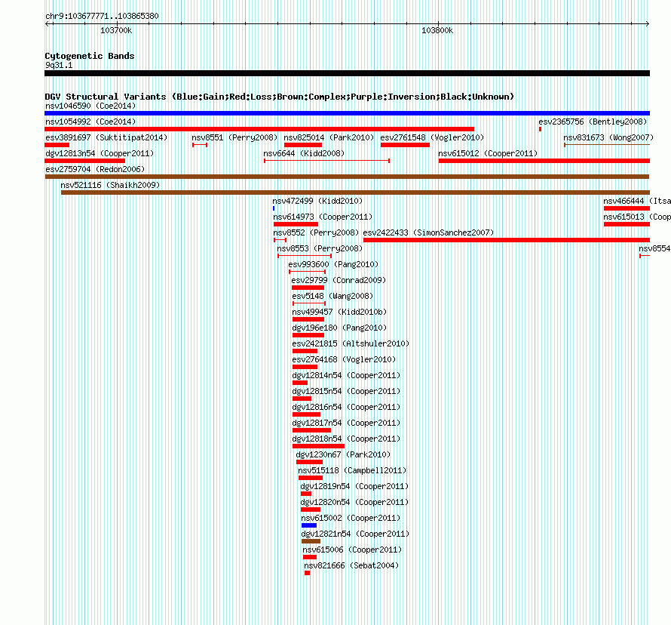Open esv2759704 (Redon2006) variant
This screenshot has width=671, height=625.
click(95, 169)
